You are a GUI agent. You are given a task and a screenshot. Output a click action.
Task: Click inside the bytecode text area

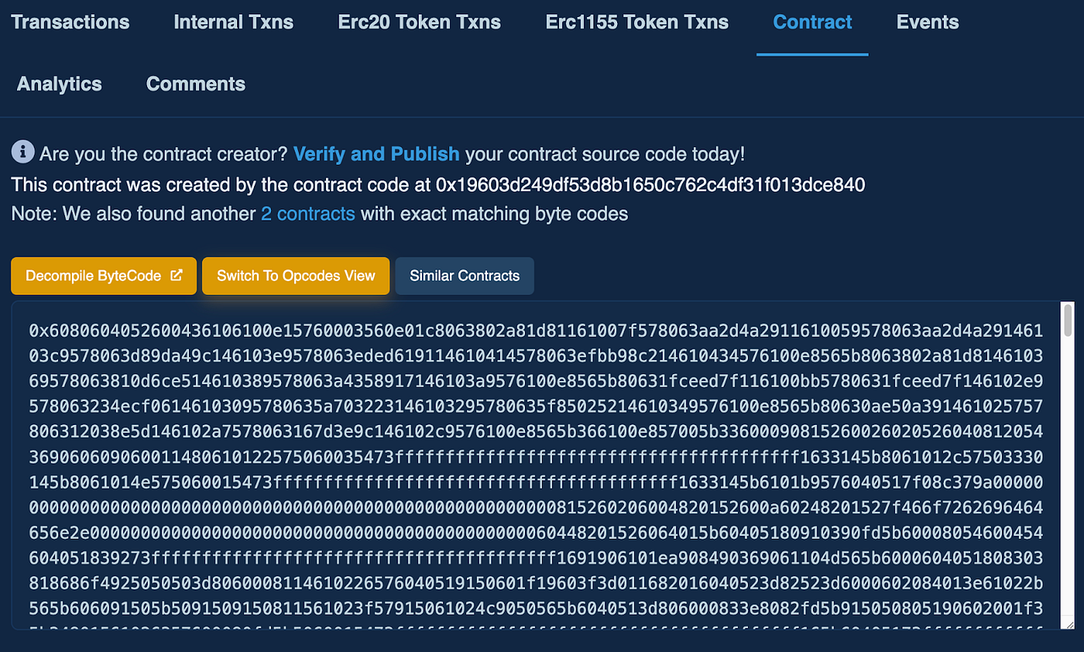pos(536,465)
